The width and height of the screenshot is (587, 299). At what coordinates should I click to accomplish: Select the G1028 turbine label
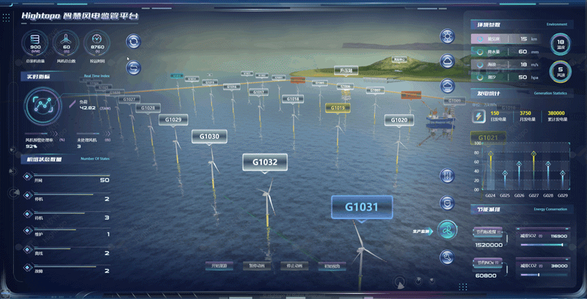coord(148,108)
